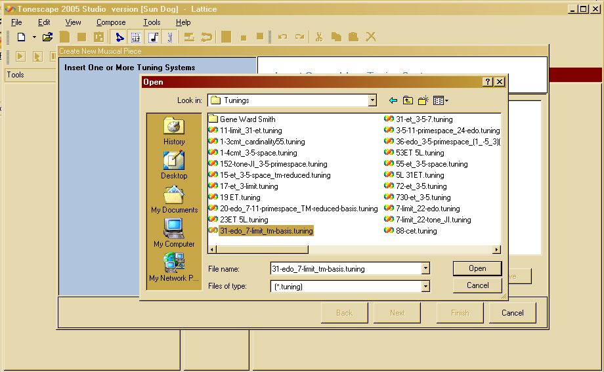
Task: Click the Go back arrow in Open dialog
Action: coord(393,100)
